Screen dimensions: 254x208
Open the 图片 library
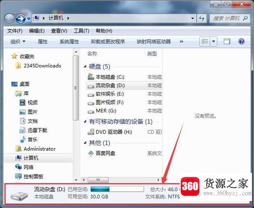click(x=29, y=112)
